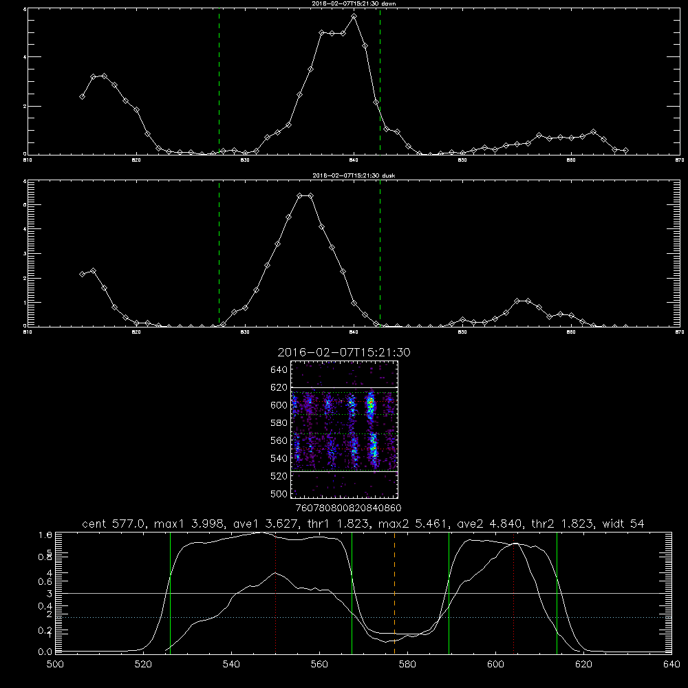Click spectrogram y-axis label '620'
Screen dimensions: 688x688
pos(279,387)
